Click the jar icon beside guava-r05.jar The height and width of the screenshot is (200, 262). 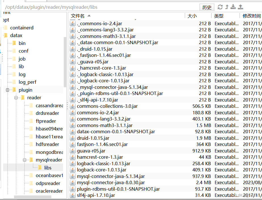[73, 150]
